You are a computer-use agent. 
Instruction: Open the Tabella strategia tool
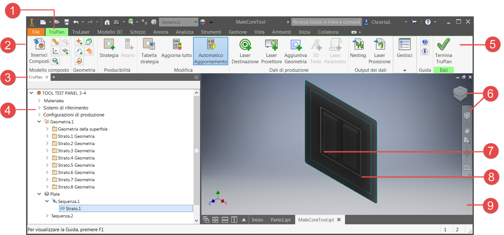point(149,44)
